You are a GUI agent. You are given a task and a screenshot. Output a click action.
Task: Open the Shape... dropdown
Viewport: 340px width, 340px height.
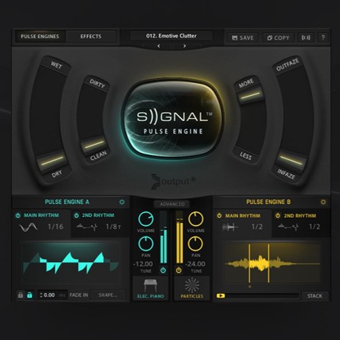coord(108,295)
